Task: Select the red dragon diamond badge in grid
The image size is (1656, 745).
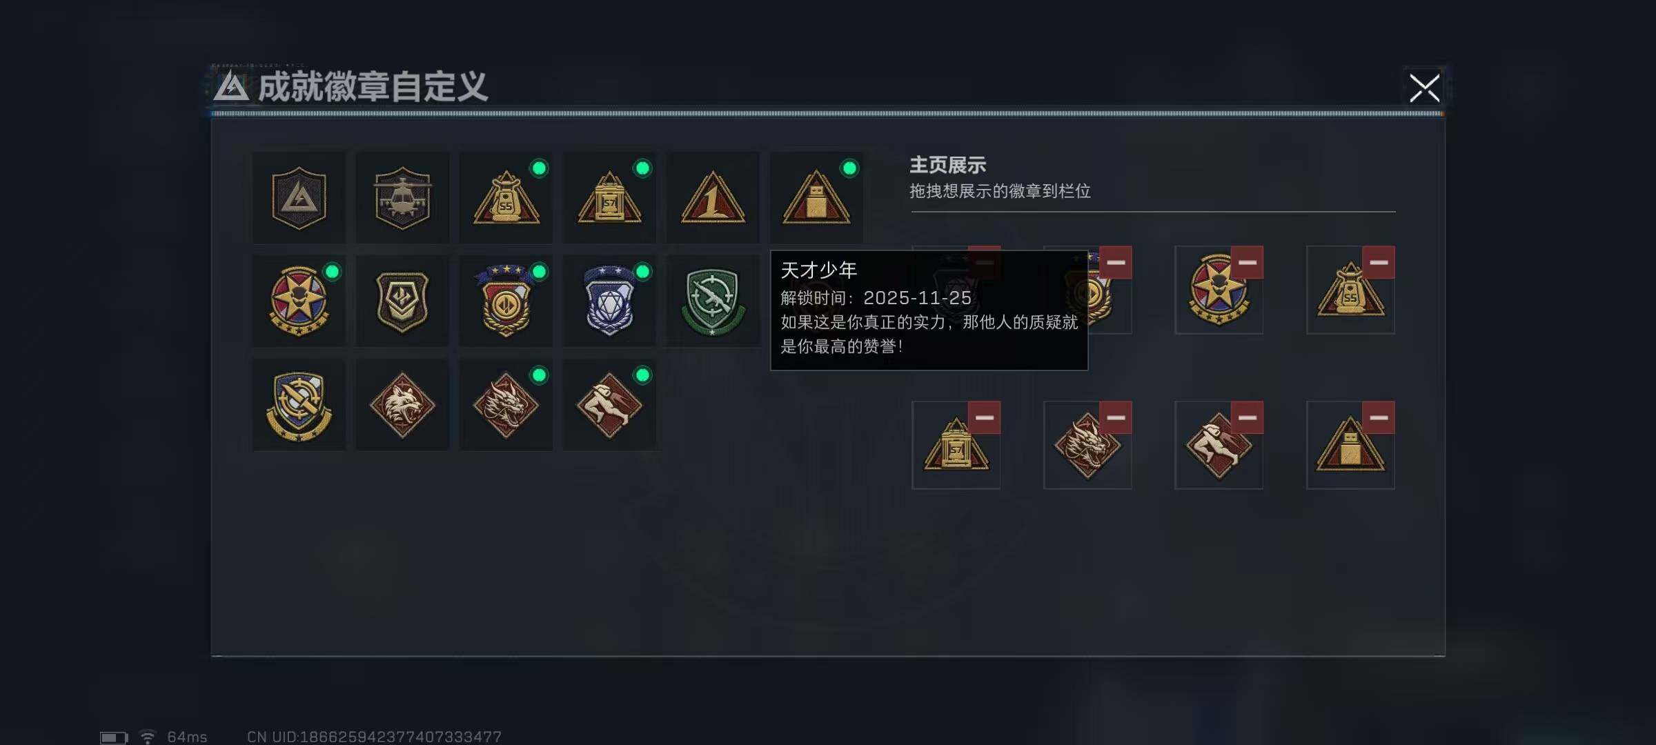Action: click(506, 405)
